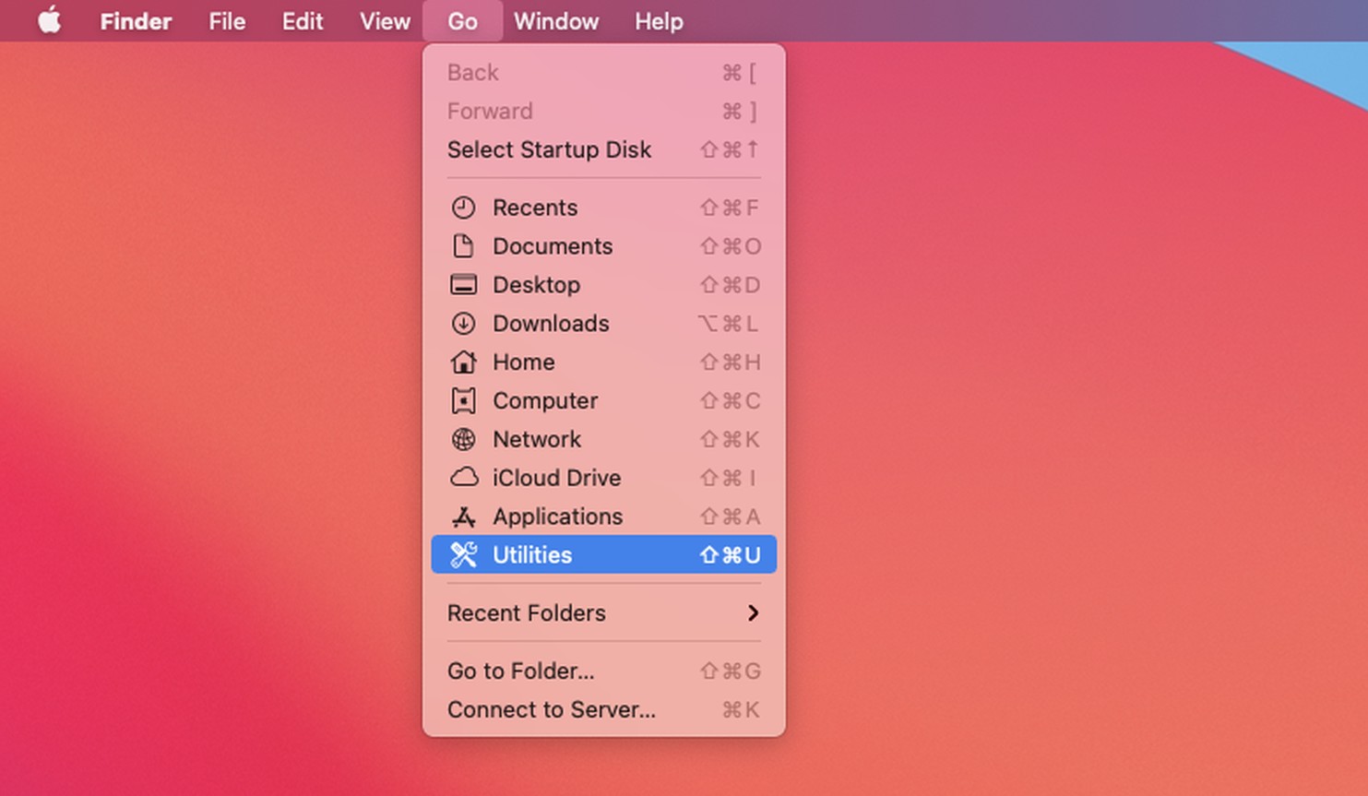This screenshot has width=1368, height=796.
Task: Click the Desktop screen icon
Action: (463, 285)
